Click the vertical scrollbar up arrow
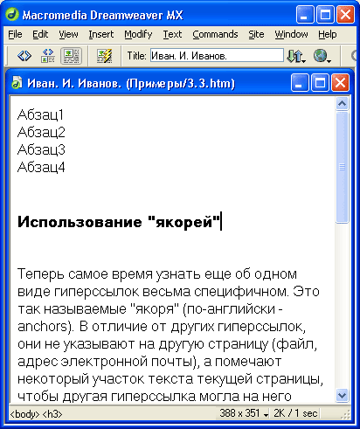The width and height of the screenshot is (360, 429). [x=342, y=104]
